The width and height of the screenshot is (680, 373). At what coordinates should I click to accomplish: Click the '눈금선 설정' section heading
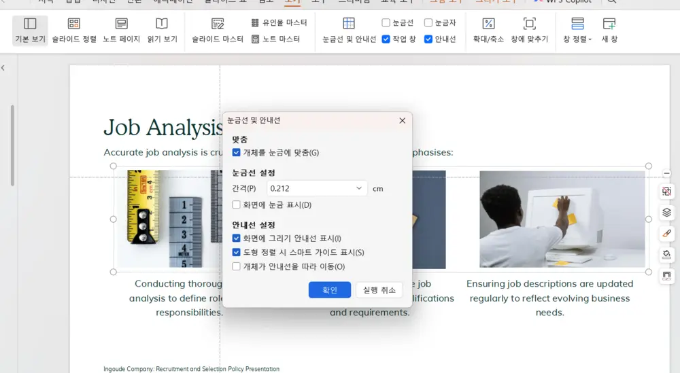point(253,173)
